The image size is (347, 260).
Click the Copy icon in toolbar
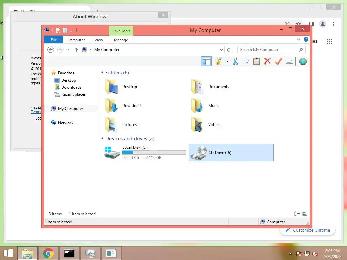coord(246,61)
